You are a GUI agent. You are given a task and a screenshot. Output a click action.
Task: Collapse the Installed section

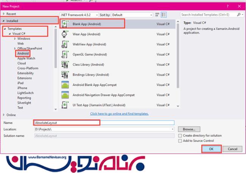tap(3, 21)
